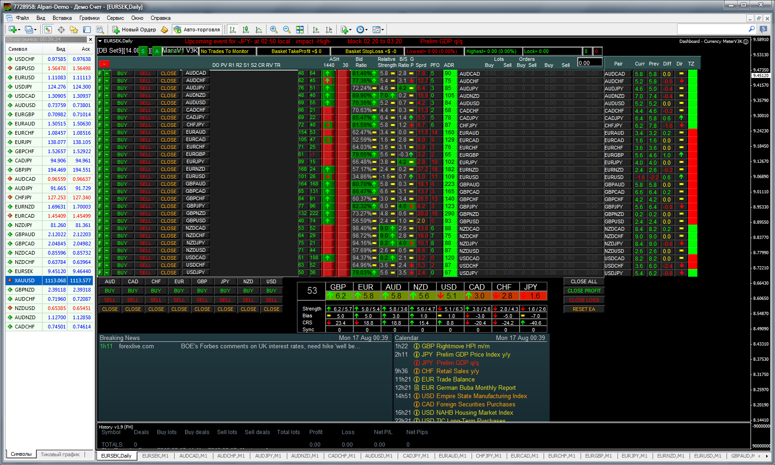Click the Zoom In magnifier icon

274,30
